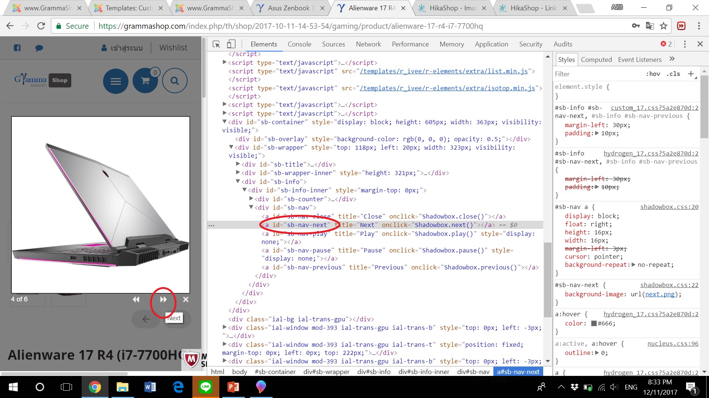Bookmark the page with the star icon
This screenshot has height=398, width=709.
(x=664, y=26)
